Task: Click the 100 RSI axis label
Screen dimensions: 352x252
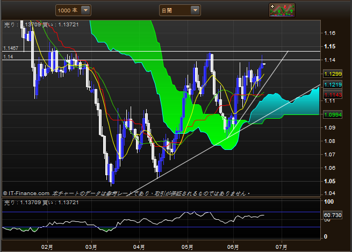Action: point(329,201)
